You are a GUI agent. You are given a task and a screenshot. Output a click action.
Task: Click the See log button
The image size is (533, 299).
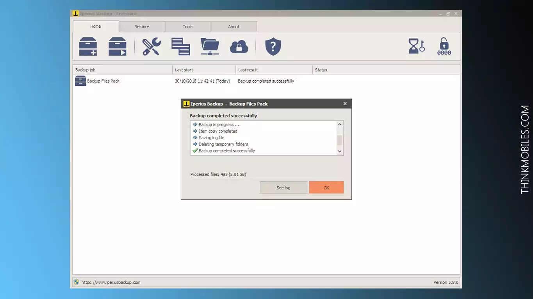point(283,188)
